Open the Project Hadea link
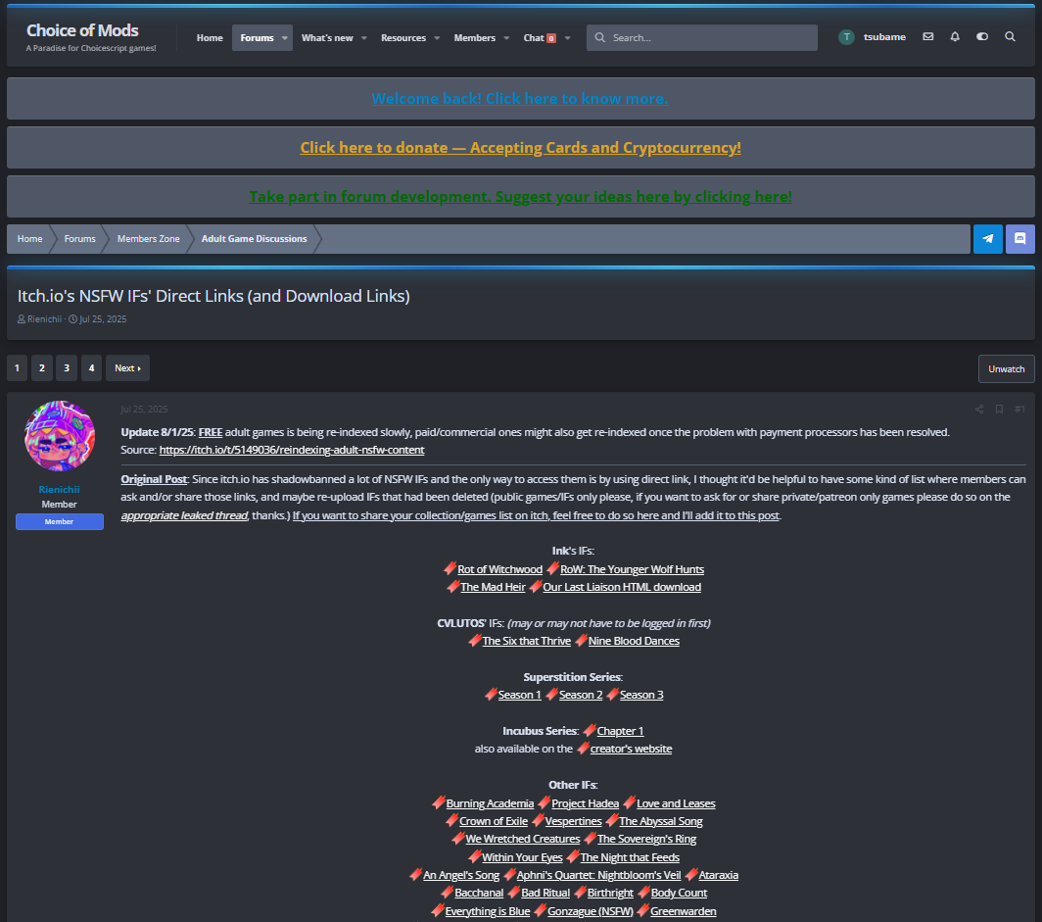 [x=585, y=803]
